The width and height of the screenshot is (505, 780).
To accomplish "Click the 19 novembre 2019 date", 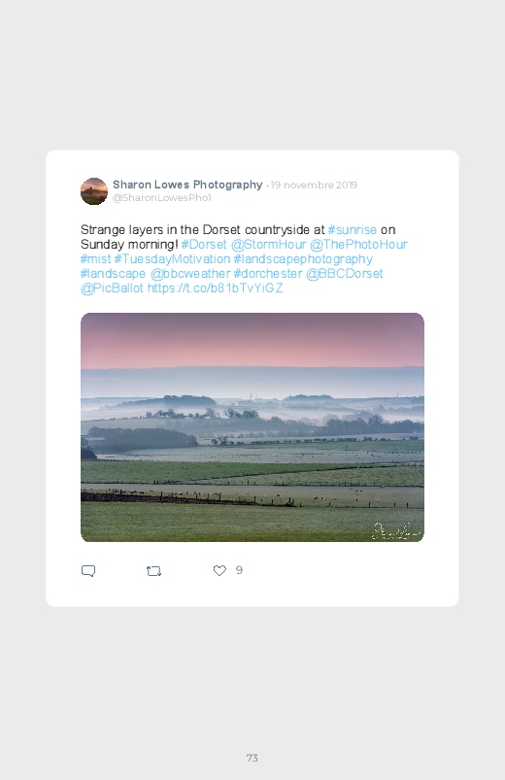I will [x=314, y=186].
